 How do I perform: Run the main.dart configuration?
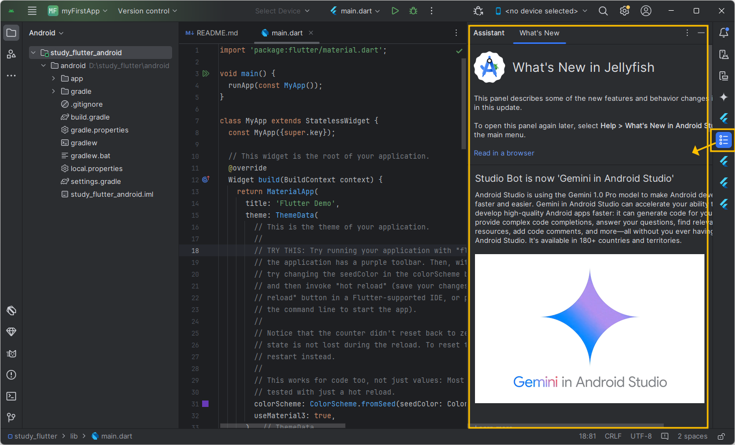pos(395,11)
